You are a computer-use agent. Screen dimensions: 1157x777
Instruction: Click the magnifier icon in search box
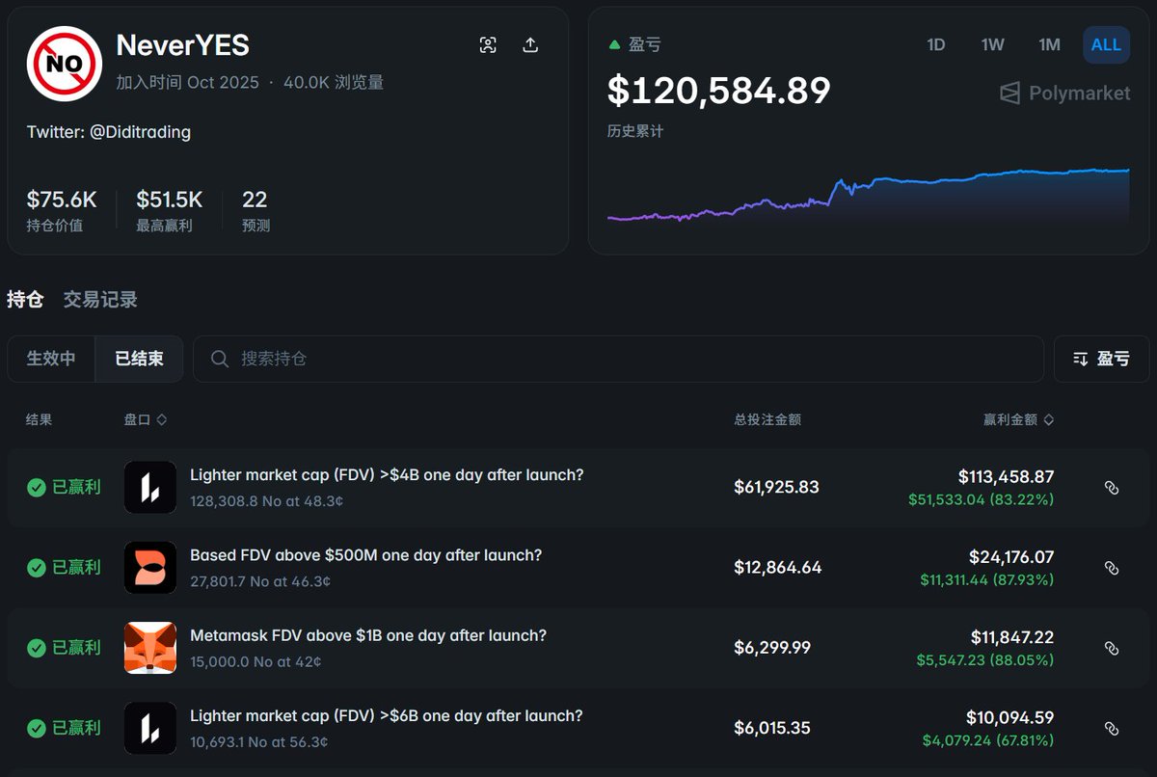tap(220, 359)
